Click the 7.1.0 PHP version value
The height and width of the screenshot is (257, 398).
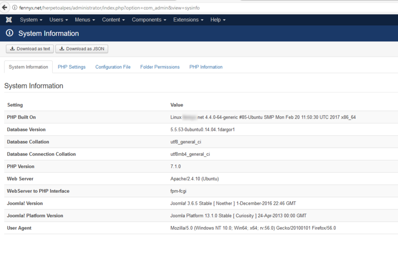(x=176, y=166)
